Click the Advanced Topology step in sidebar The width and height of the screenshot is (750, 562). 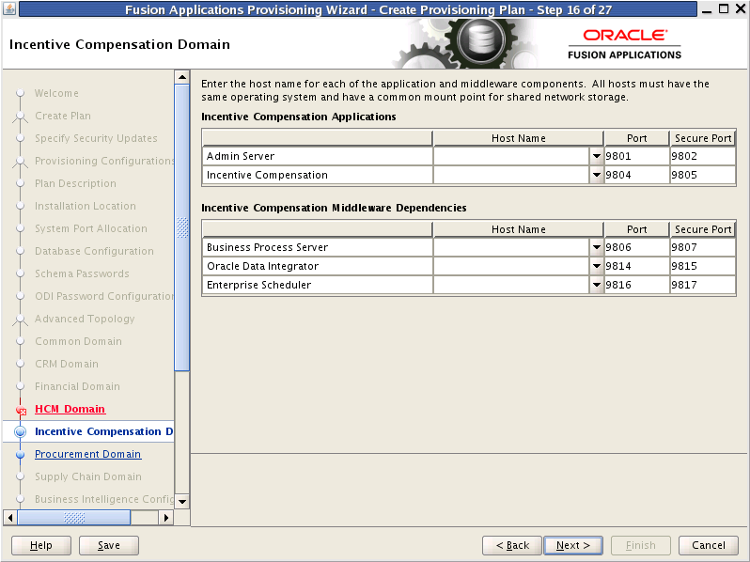(85, 319)
